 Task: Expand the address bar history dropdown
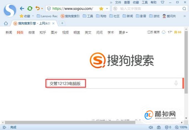coord(107,9)
